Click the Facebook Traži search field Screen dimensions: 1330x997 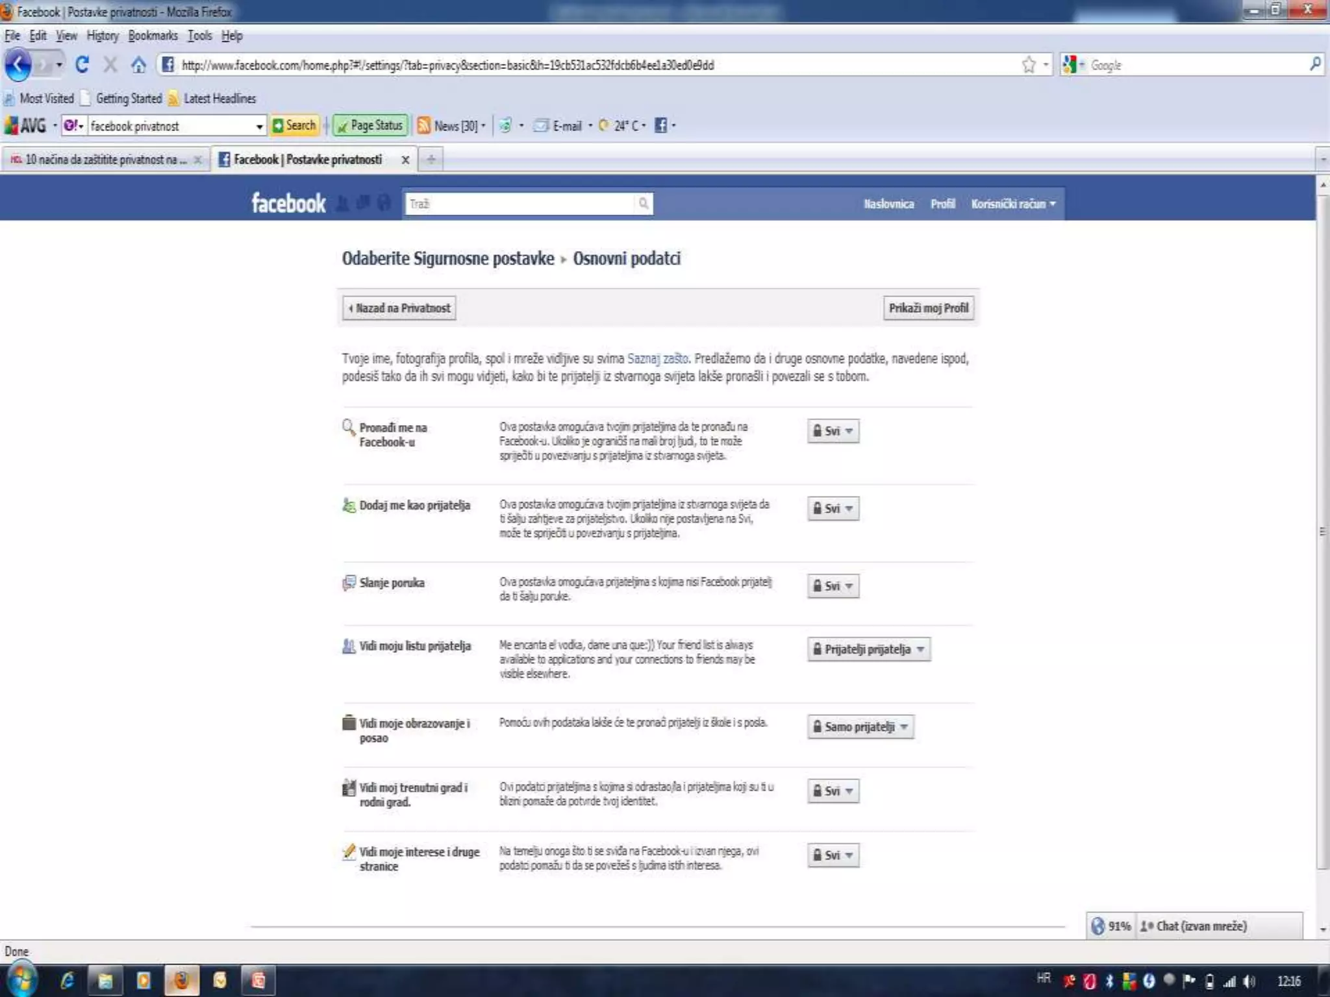[520, 204]
